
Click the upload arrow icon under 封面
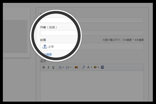point(45,47)
